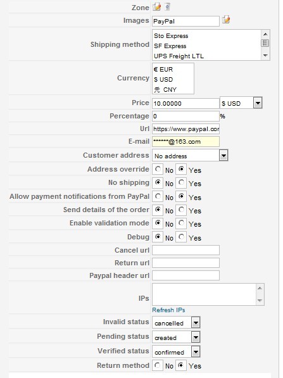Focus the Percentage input field
This screenshot has height=378, width=283.
186,116
